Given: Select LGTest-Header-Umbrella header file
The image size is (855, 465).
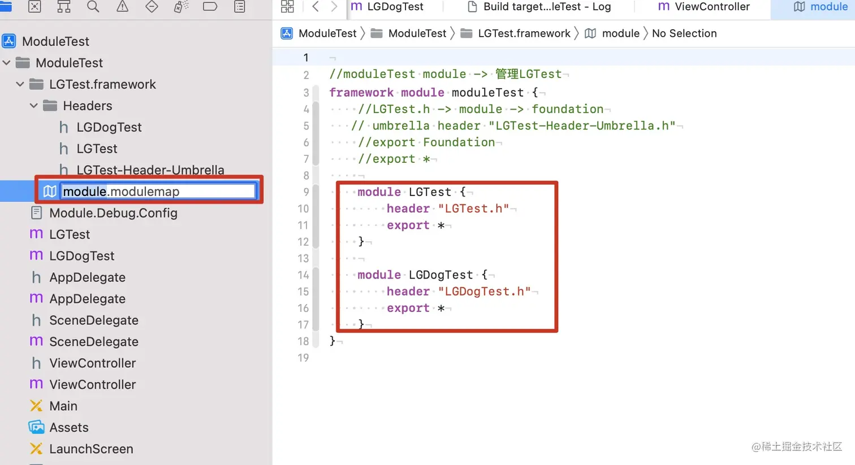Looking at the screenshot, I should click(150, 170).
